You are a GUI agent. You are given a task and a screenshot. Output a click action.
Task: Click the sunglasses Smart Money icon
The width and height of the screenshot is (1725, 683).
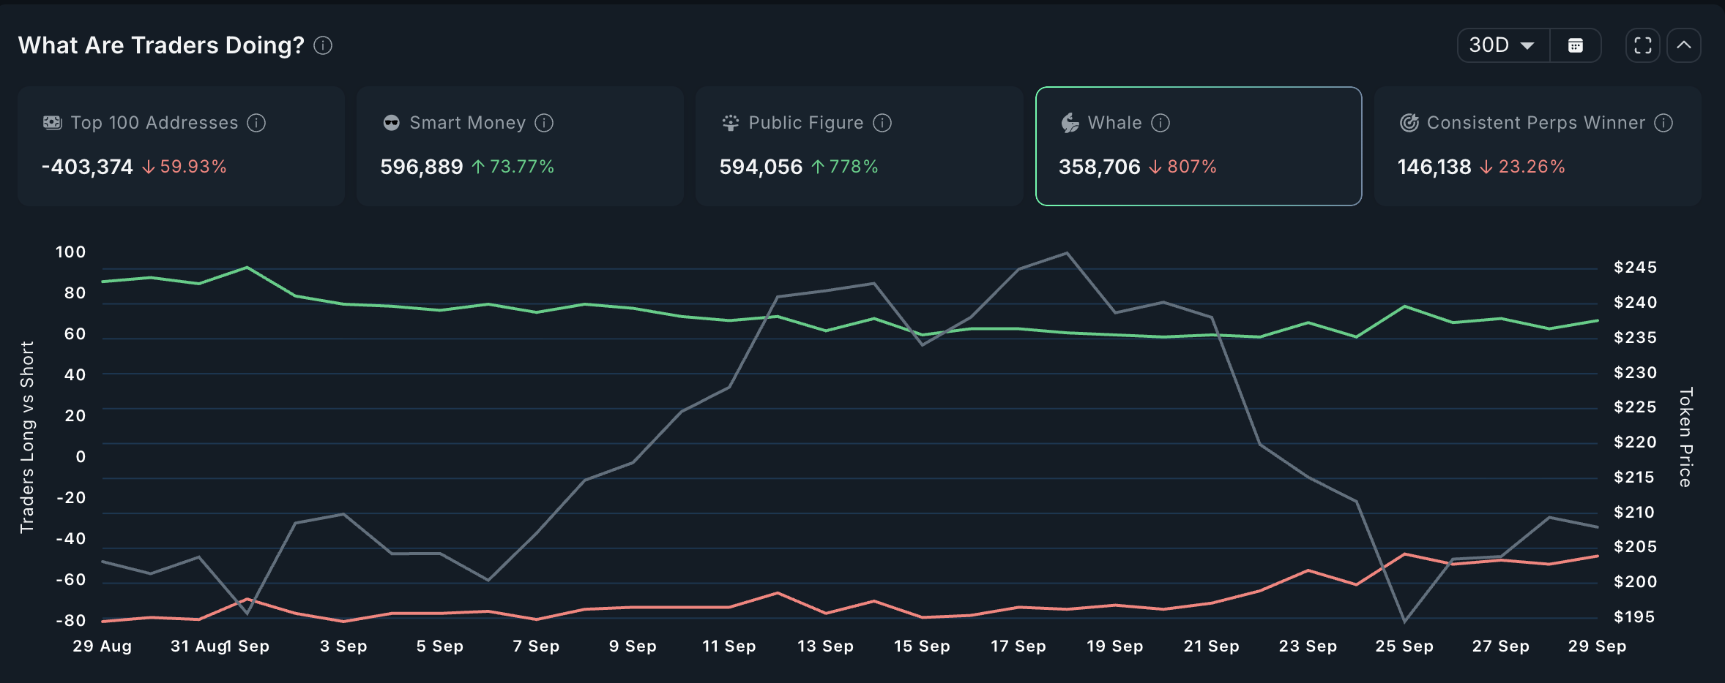[x=392, y=123]
